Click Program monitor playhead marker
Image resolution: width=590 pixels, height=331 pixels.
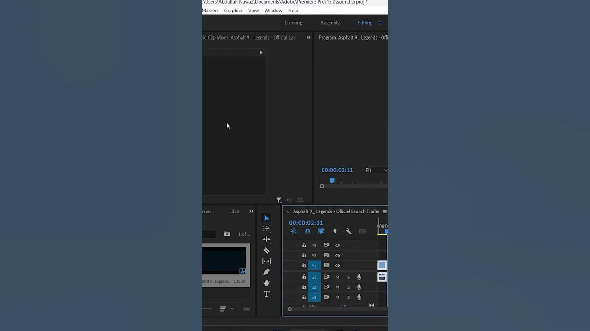coord(332,181)
